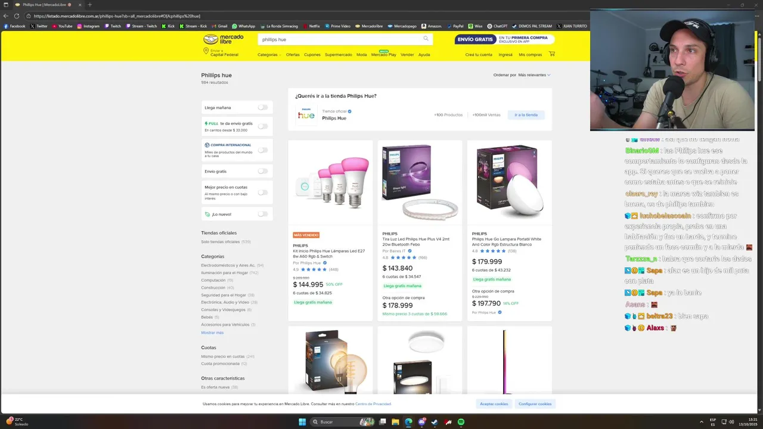
Task: Open WhatsApp bookmark
Action: coord(243,26)
